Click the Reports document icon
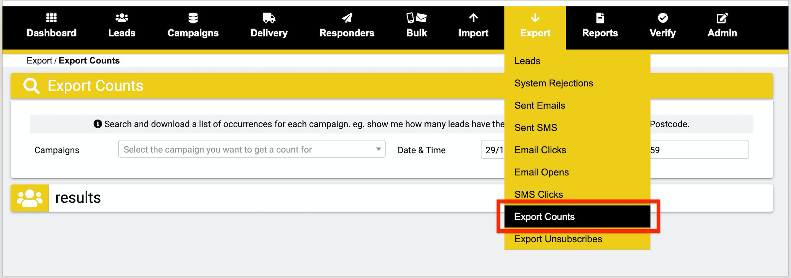This screenshot has height=278, width=791. tap(600, 18)
